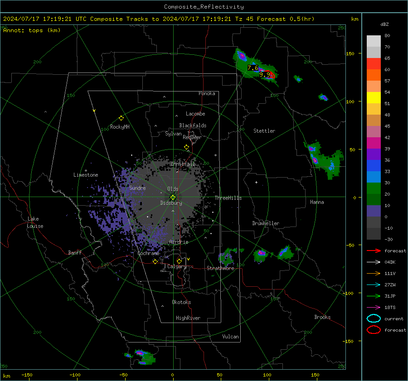This screenshot has width=408, height=381.
Task: Click the Composite_Reflectivity title
Action: click(204, 7)
